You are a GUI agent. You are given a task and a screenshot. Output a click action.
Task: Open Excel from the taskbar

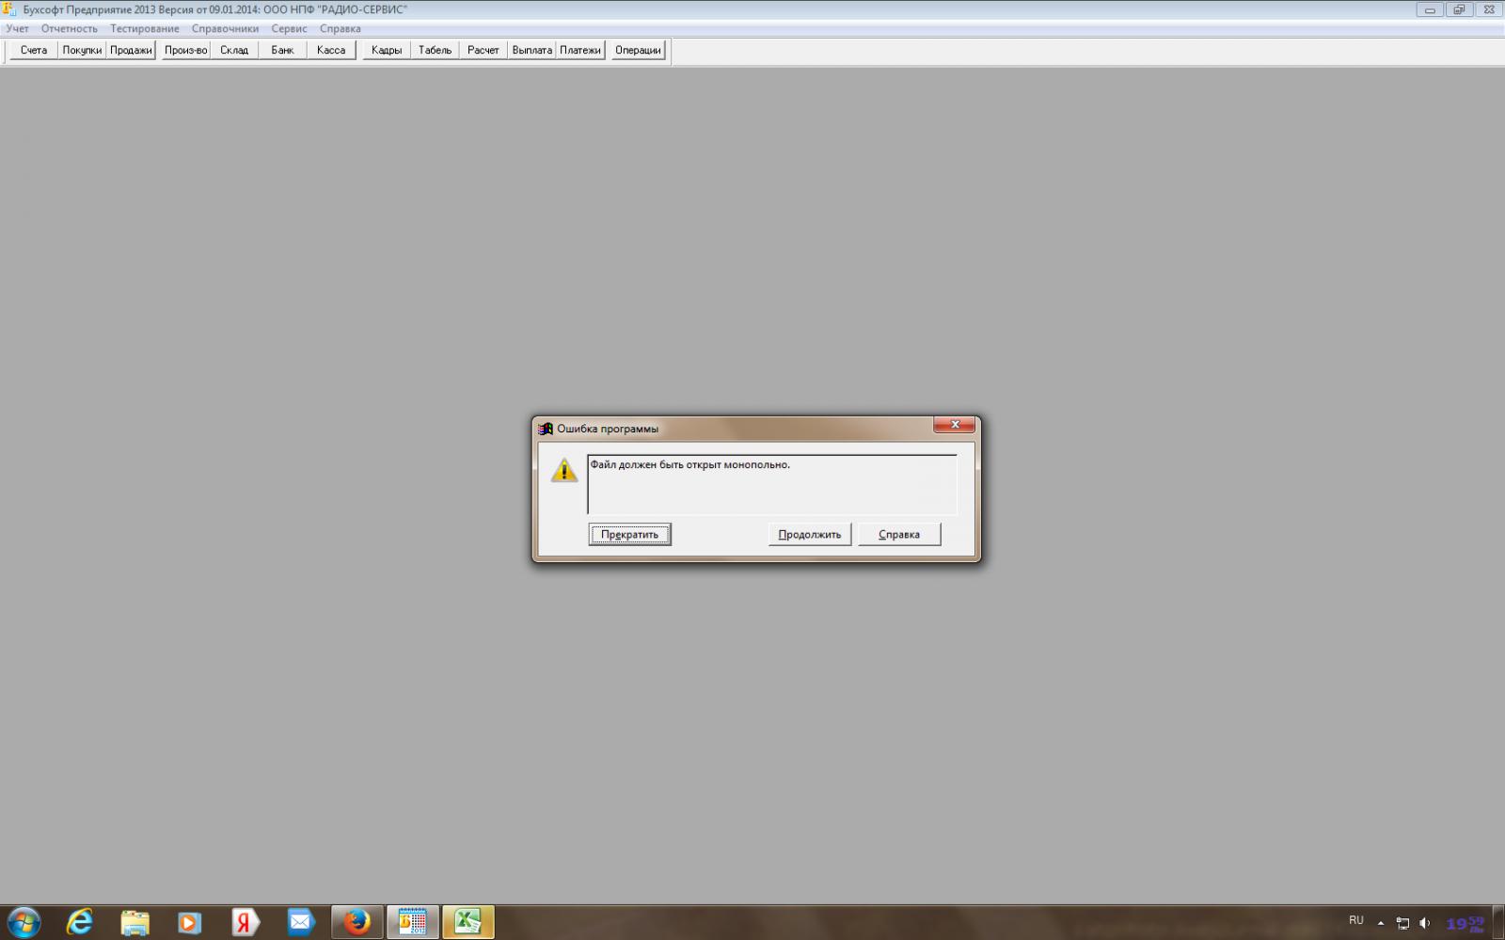point(467,922)
